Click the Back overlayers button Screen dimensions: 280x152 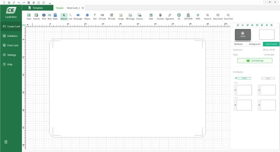coord(268,78)
